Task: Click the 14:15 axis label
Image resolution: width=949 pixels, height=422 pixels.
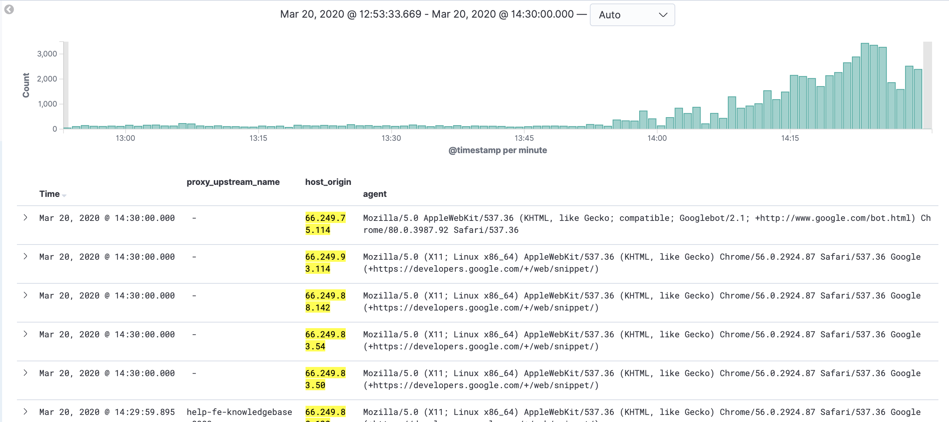Action: pos(790,138)
